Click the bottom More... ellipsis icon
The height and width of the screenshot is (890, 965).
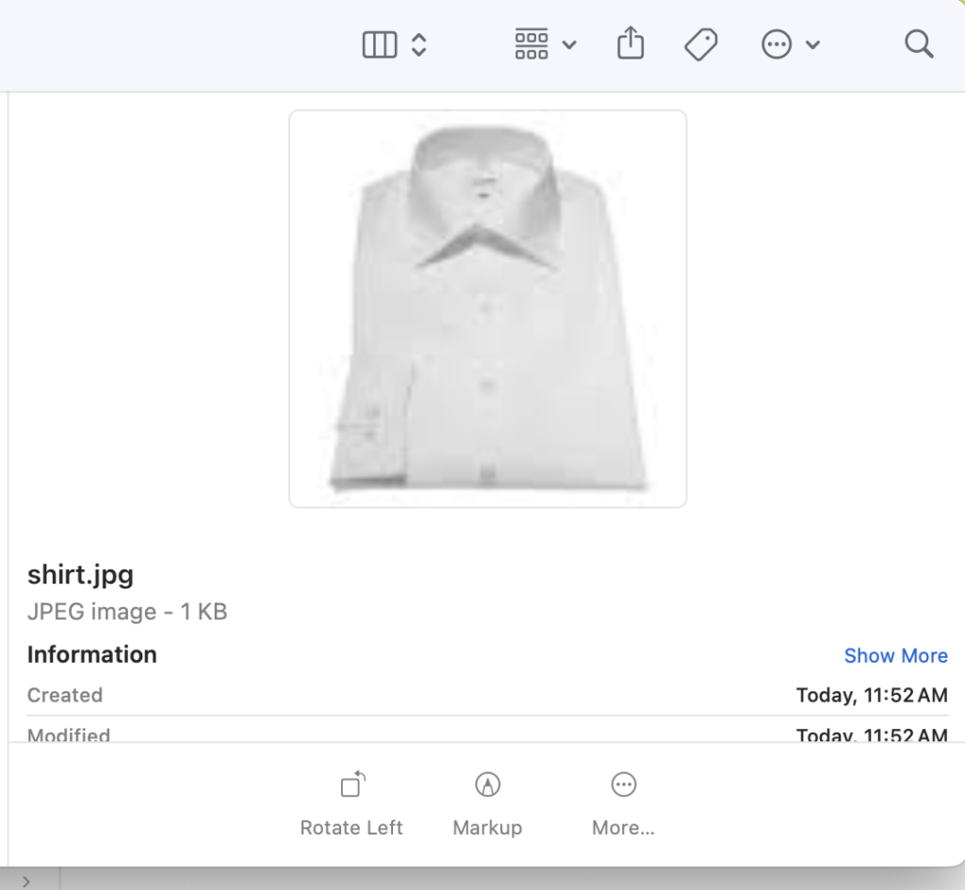624,784
